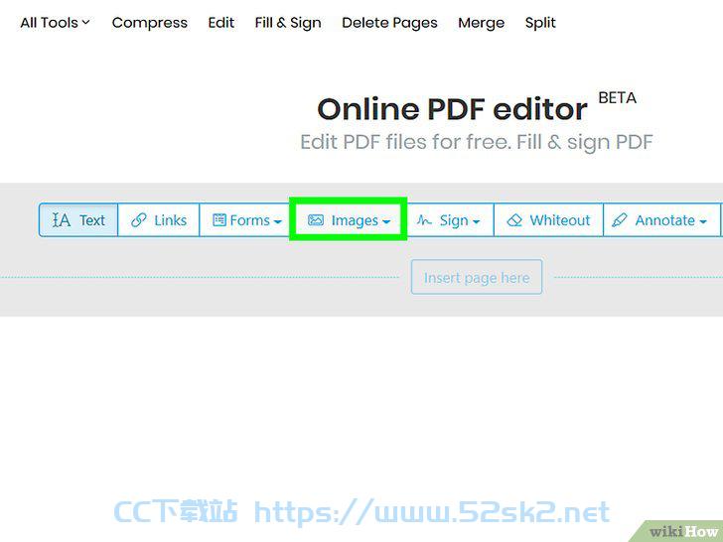This screenshot has width=723, height=542.
Task: Select the Whiteout tool
Action: (x=548, y=220)
